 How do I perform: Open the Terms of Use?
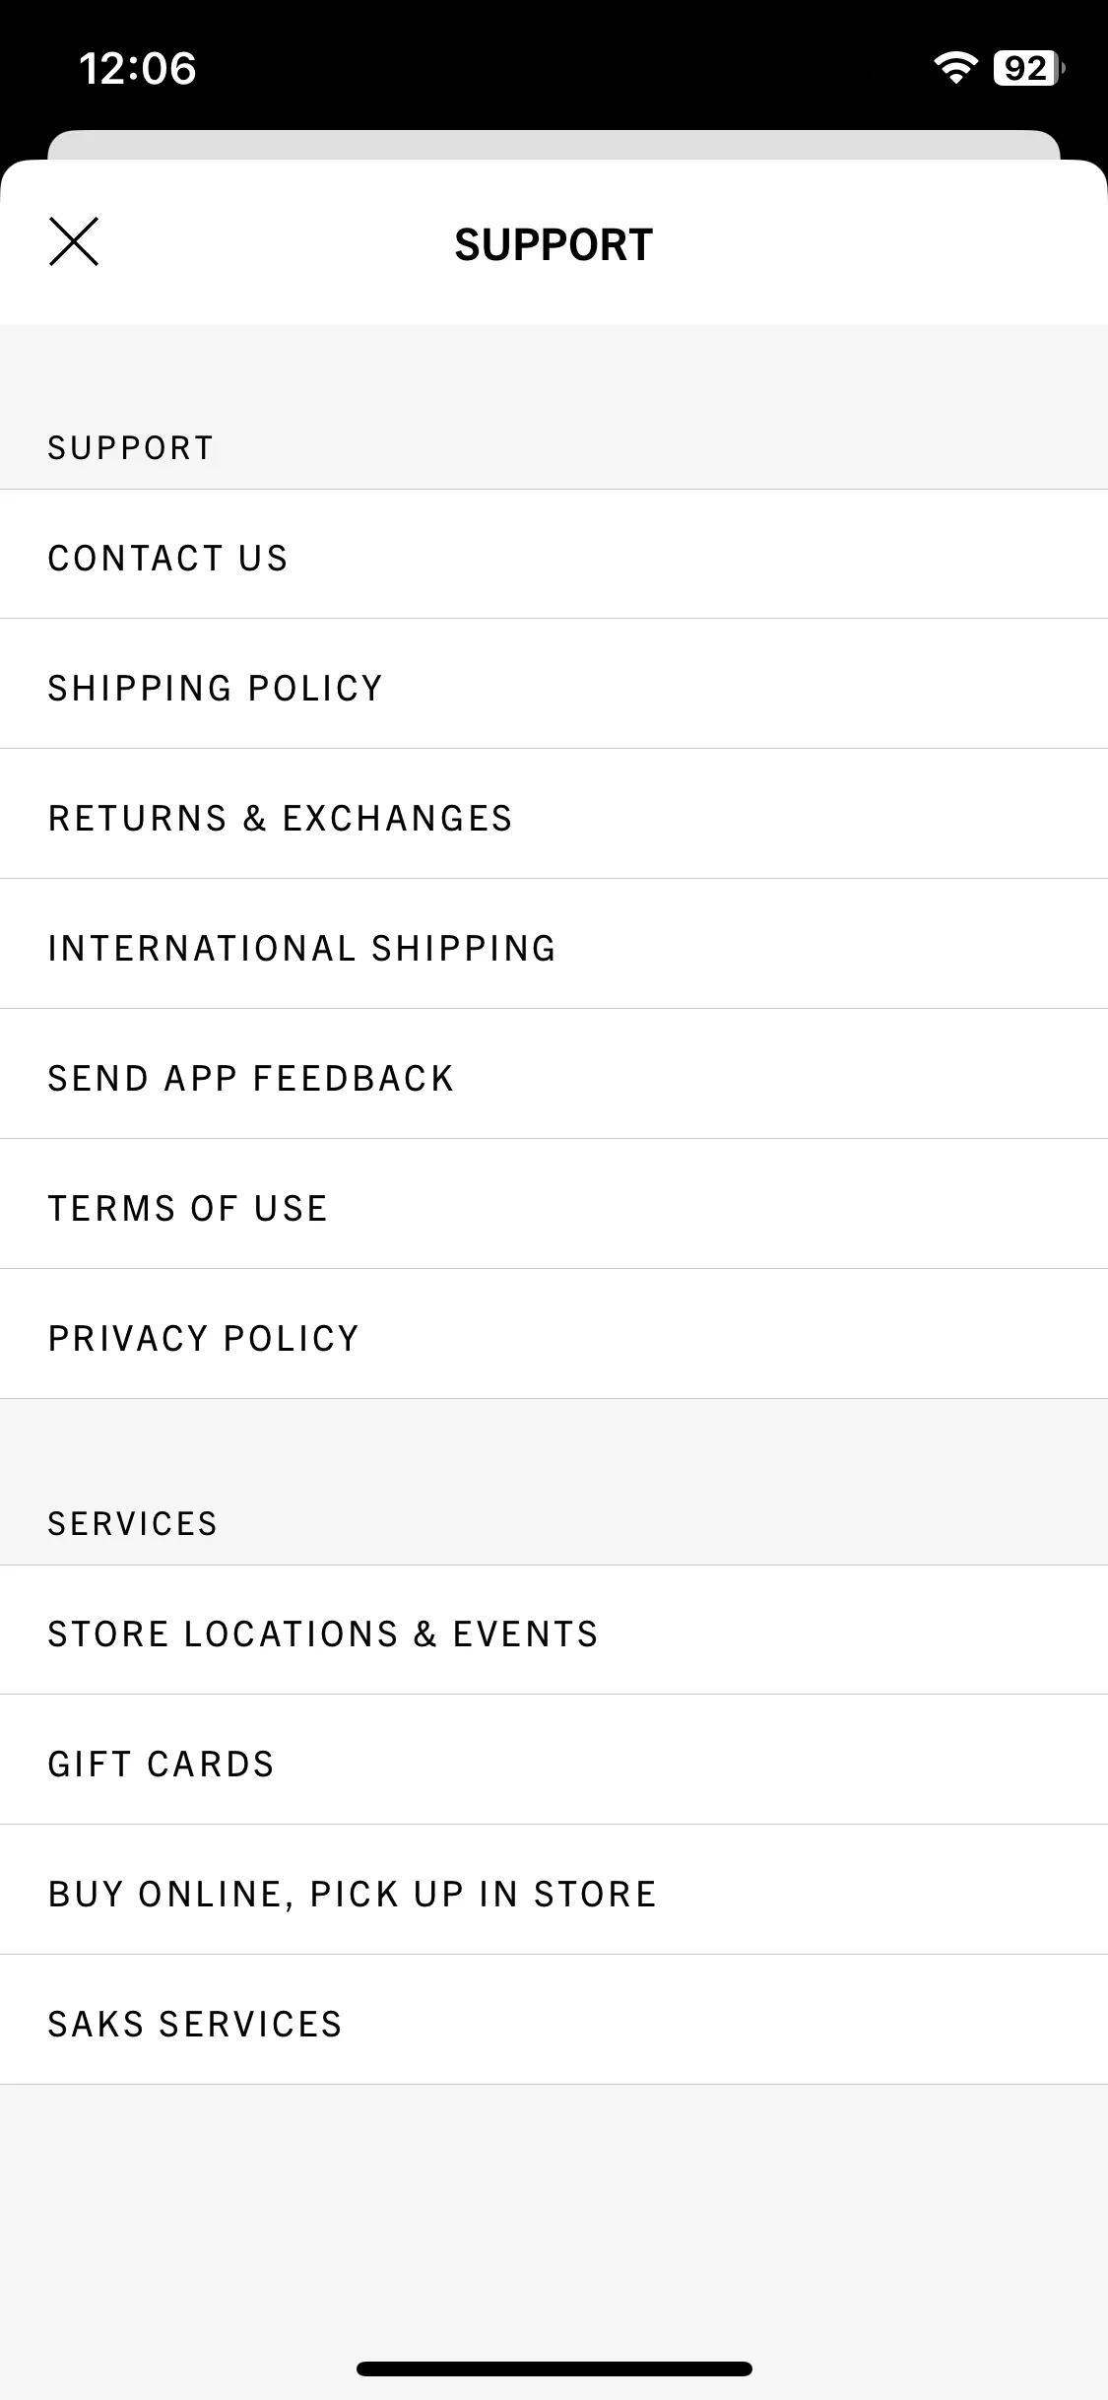coord(554,1205)
